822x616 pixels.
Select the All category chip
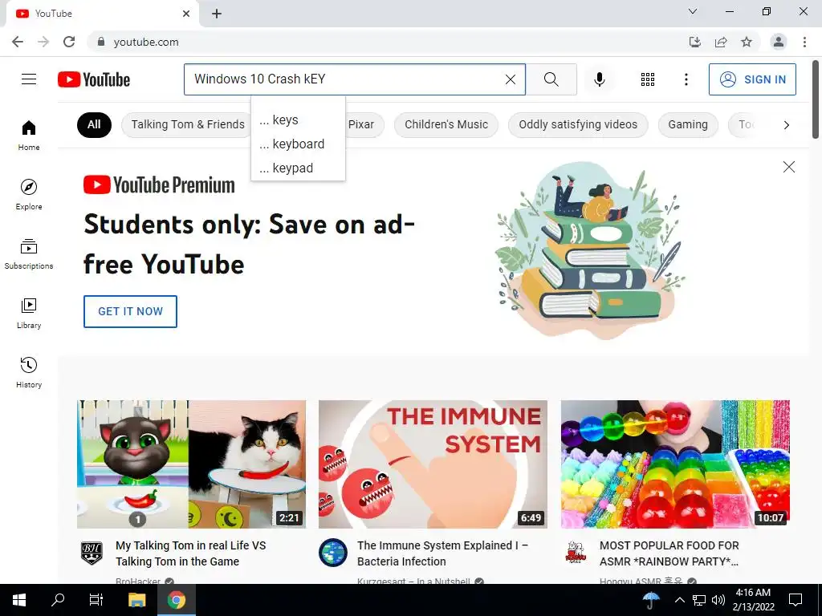pos(95,124)
